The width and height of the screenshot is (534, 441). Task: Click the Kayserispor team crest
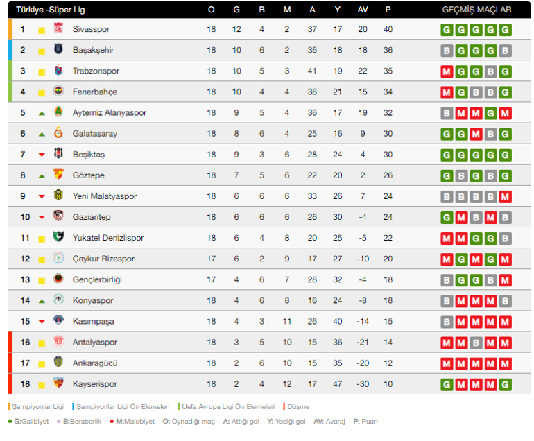58,384
